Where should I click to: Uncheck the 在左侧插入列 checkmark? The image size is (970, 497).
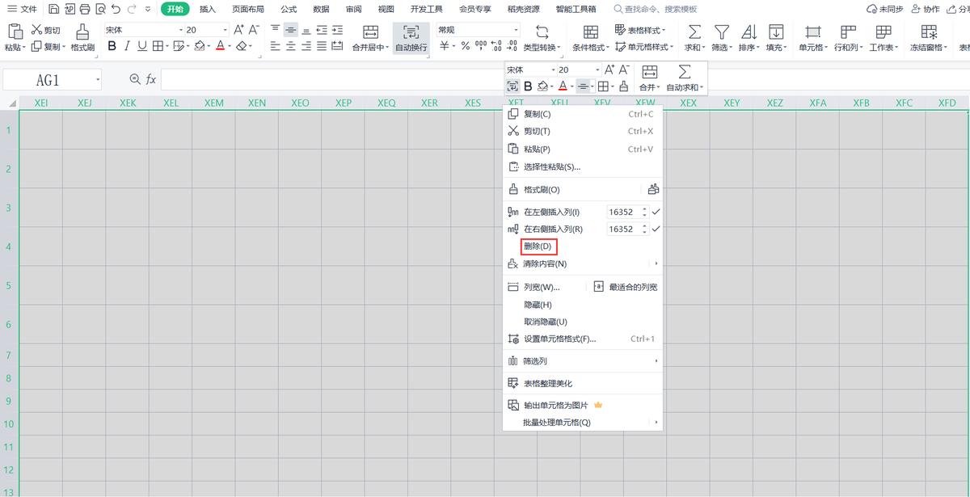pos(655,211)
